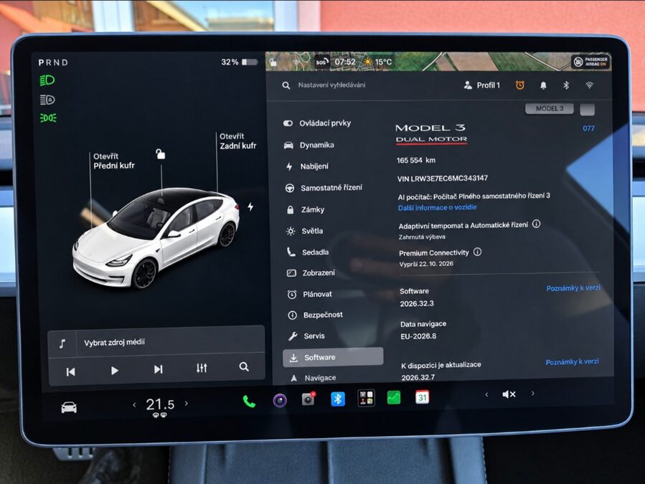Open Servis service menu

pyautogui.click(x=307, y=336)
